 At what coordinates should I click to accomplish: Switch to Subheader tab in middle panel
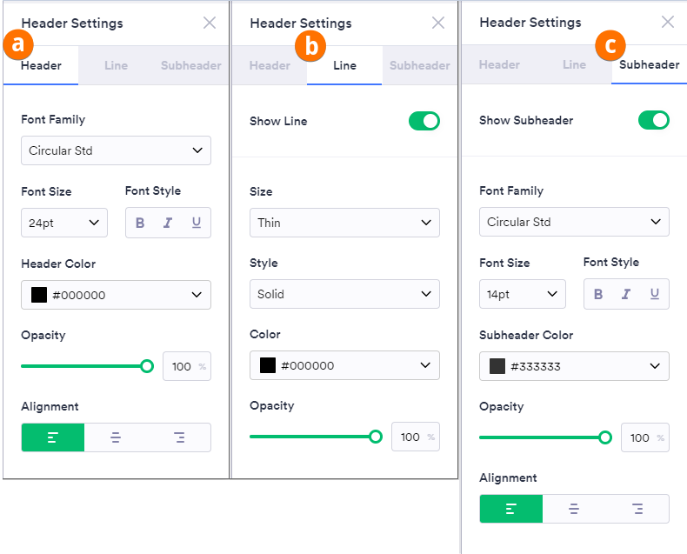420,65
